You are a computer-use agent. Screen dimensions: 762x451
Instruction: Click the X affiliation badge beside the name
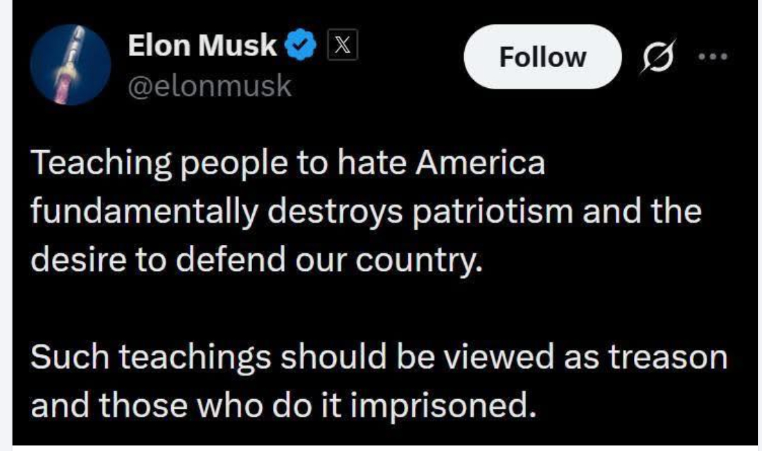[342, 47]
